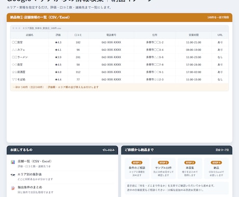Screen dimensions: 239x197
Task: Click the 条件のご相談 step card
Action: click(137, 168)
